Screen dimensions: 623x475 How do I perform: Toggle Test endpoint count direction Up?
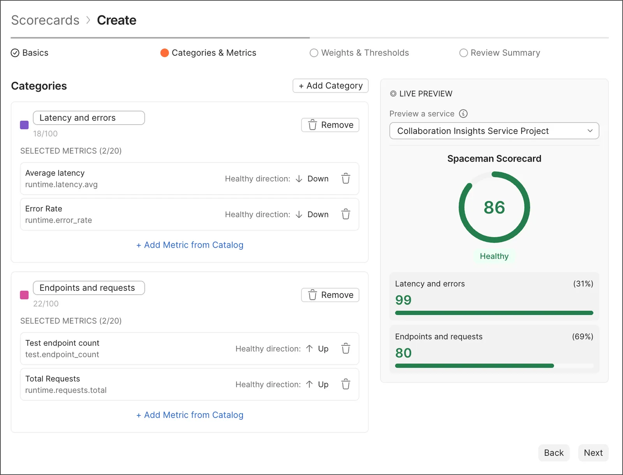pyautogui.click(x=317, y=348)
